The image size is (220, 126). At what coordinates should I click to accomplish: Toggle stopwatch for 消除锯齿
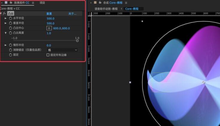tap(10, 50)
